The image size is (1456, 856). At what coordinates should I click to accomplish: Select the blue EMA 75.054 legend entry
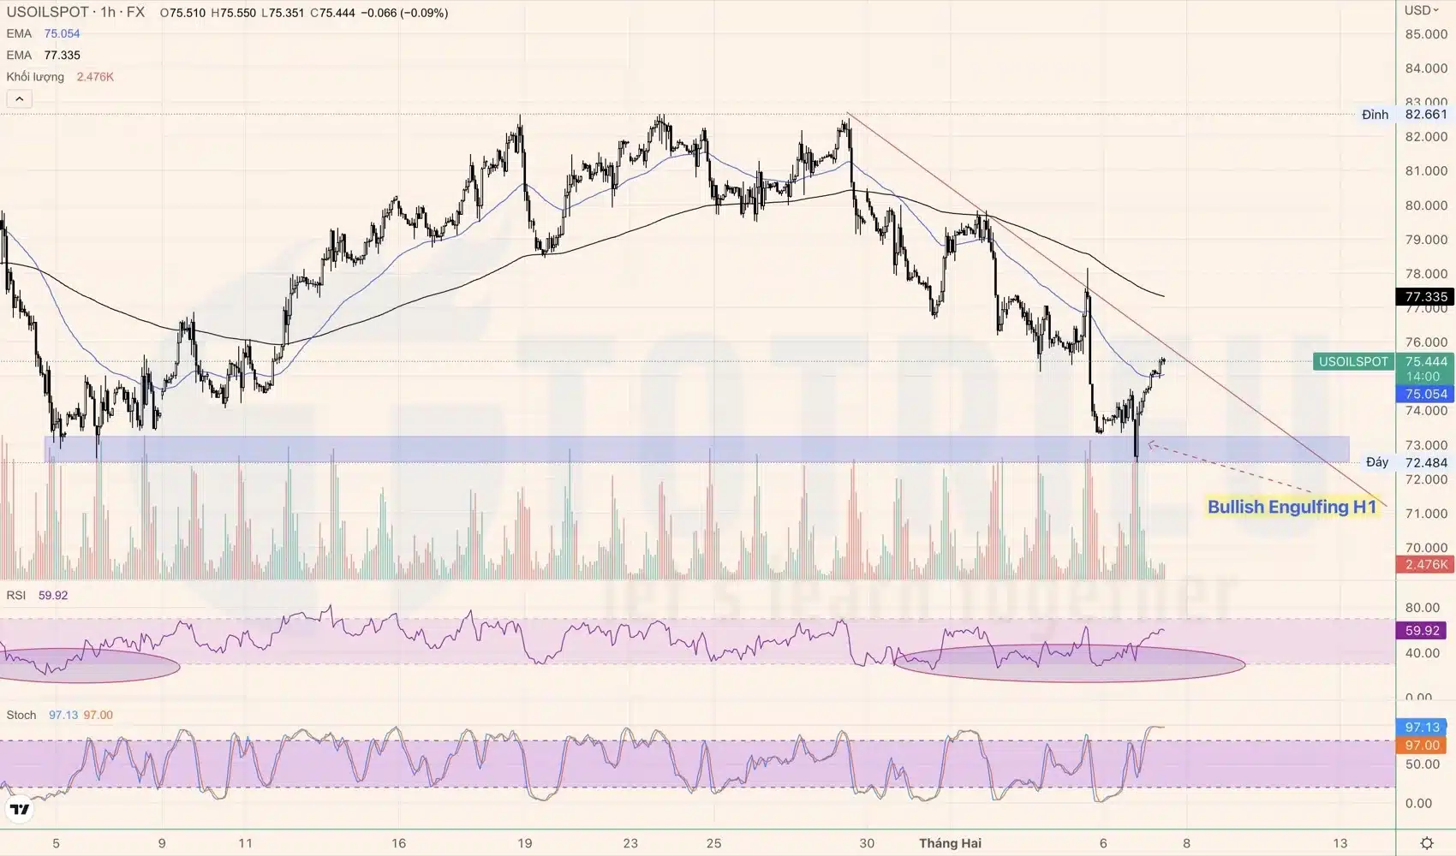pos(39,33)
